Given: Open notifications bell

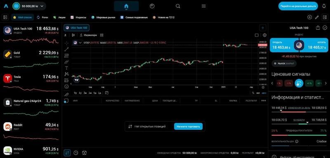Looking at the screenshot, I should [324, 6].
